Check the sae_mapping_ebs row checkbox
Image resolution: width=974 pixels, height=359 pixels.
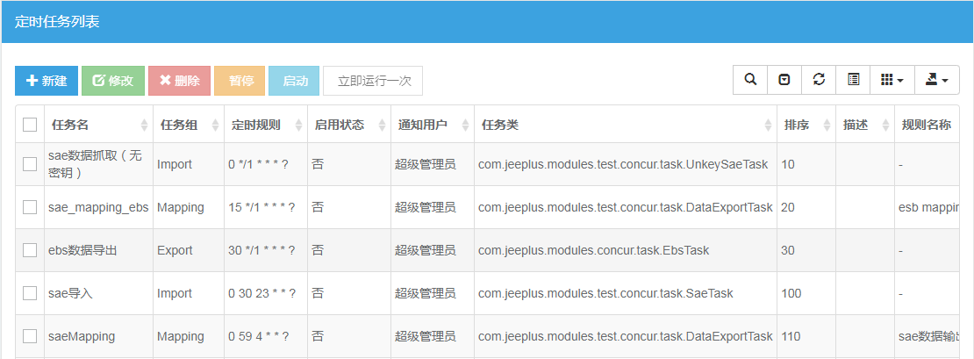(30, 207)
